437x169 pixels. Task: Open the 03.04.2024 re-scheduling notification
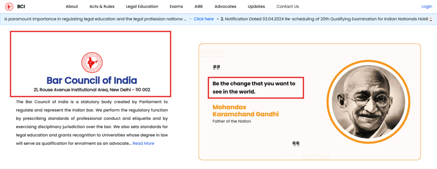tap(324, 19)
